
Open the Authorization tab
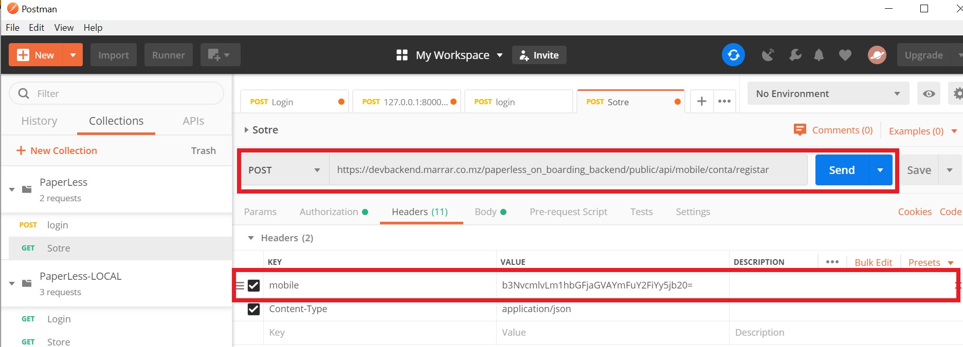334,211
